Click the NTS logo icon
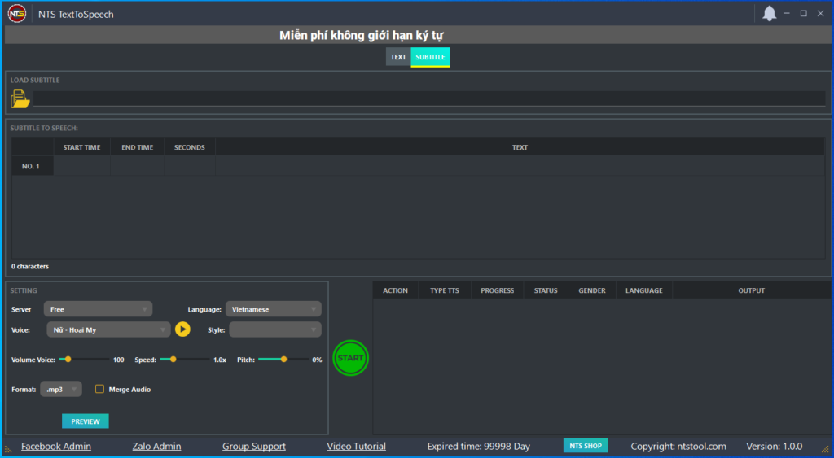The width and height of the screenshot is (834, 458). (17, 14)
